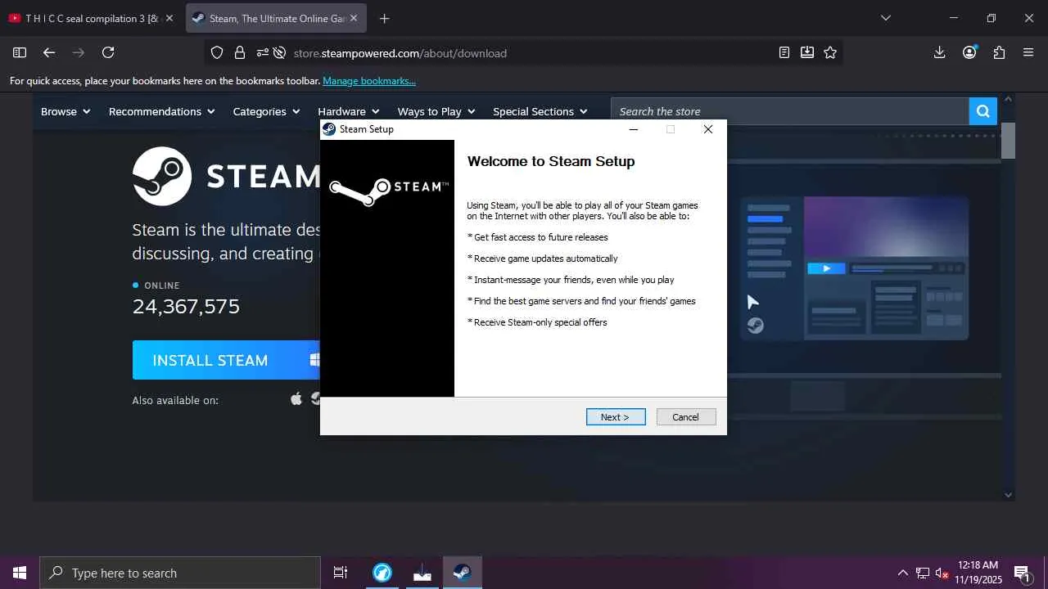Expand the Browse menu in the Steam store

pyautogui.click(x=65, y=111)
